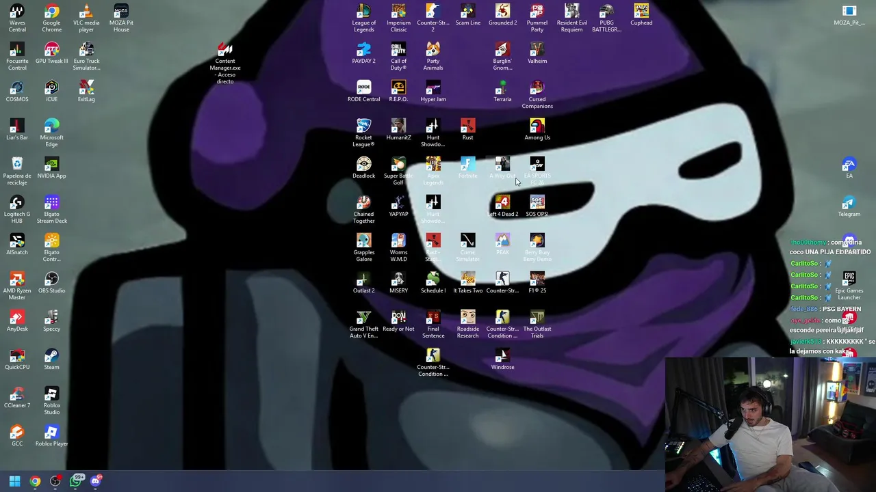876x492 pixels.
Task: Open the Schedule I game shortcut
Action: pos(433,283)
